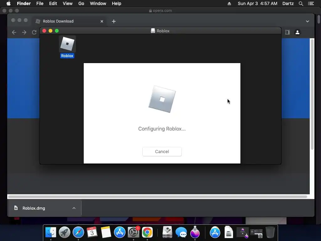
Task: Click the browser vertical scrollbar
Action: (312, 94)
